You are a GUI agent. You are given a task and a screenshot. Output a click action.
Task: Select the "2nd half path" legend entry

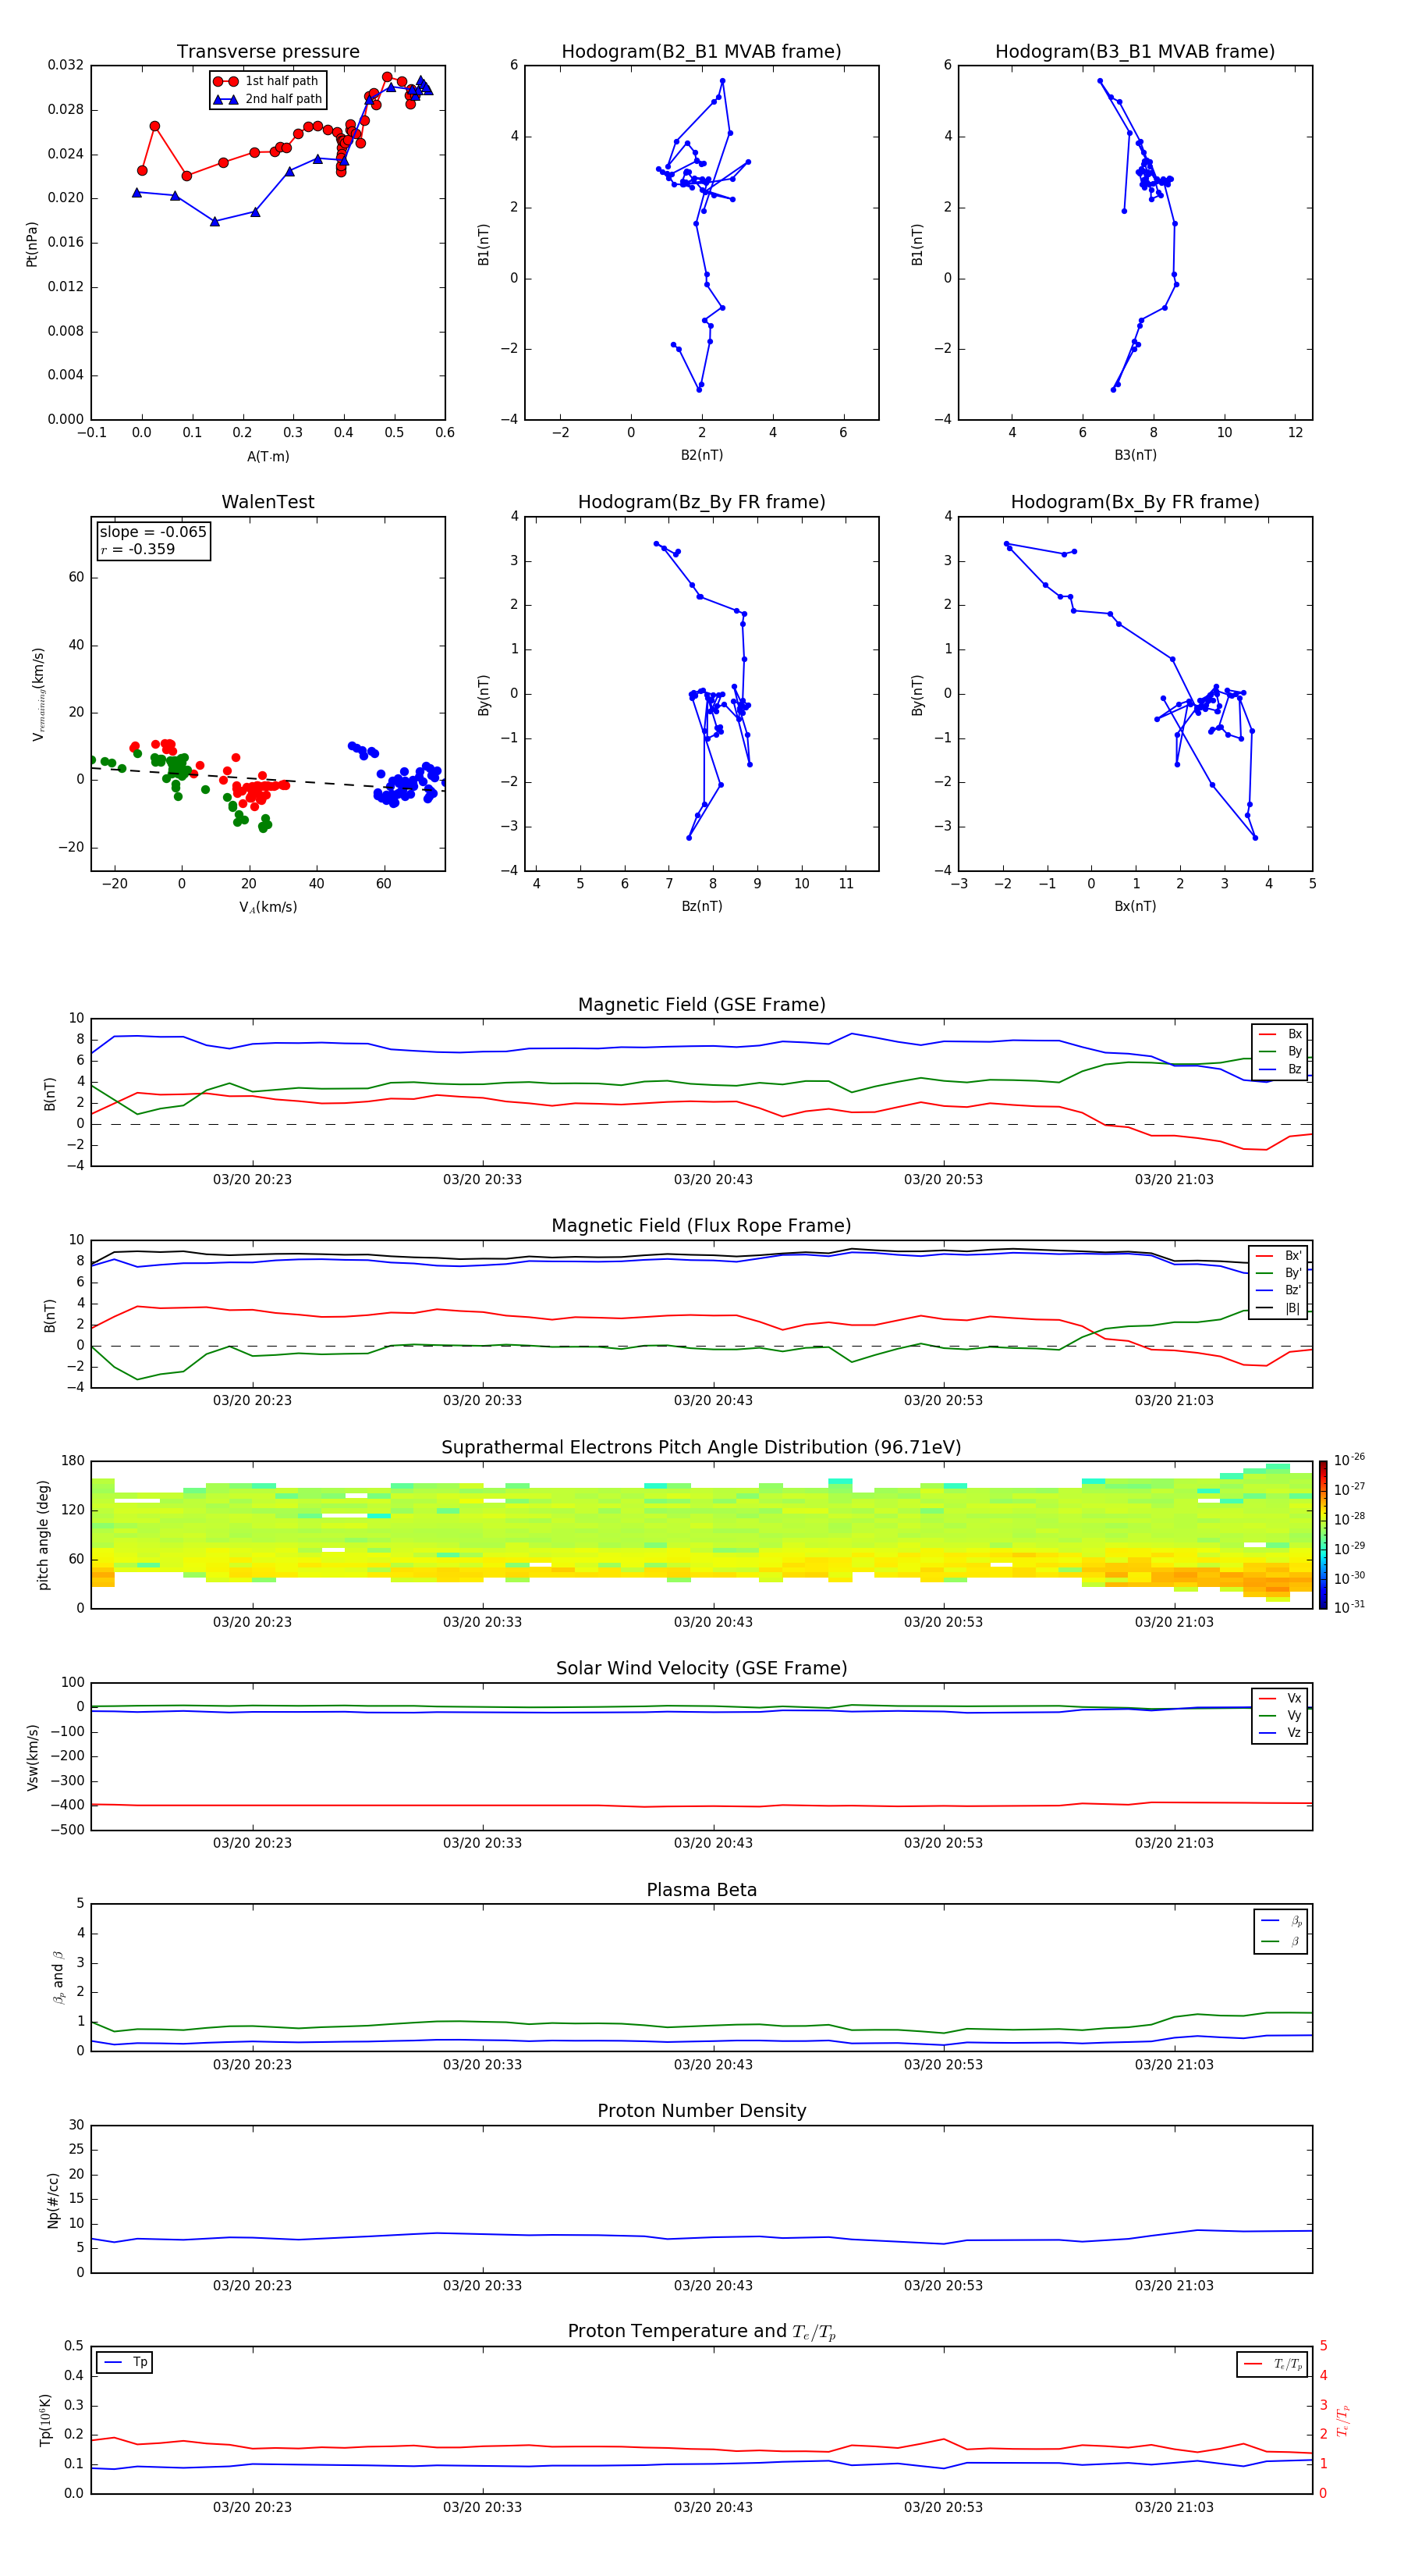pos(268,99)
